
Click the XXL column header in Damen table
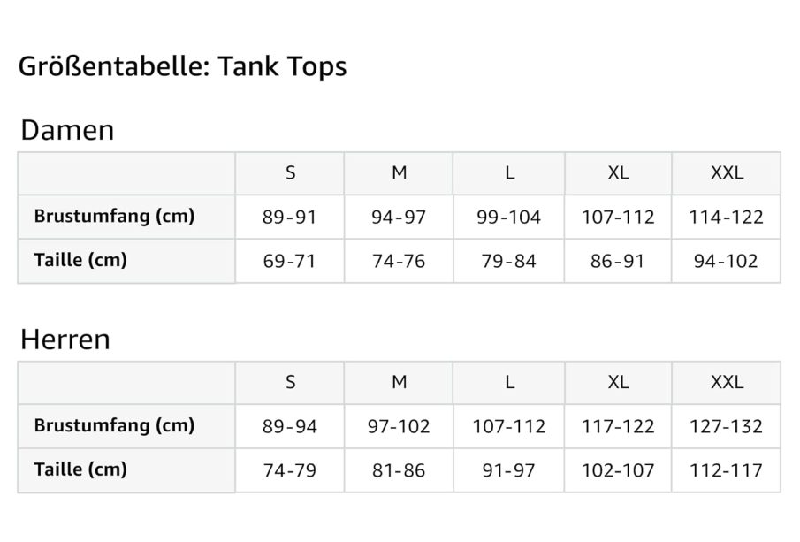tap(727, 173)
